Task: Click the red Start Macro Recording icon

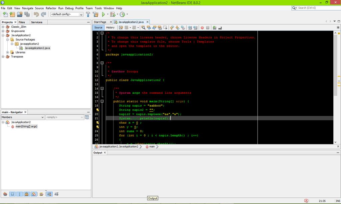Action: [202, 28]
